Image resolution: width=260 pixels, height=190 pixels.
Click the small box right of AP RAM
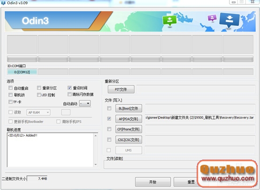tap(66, 112)
